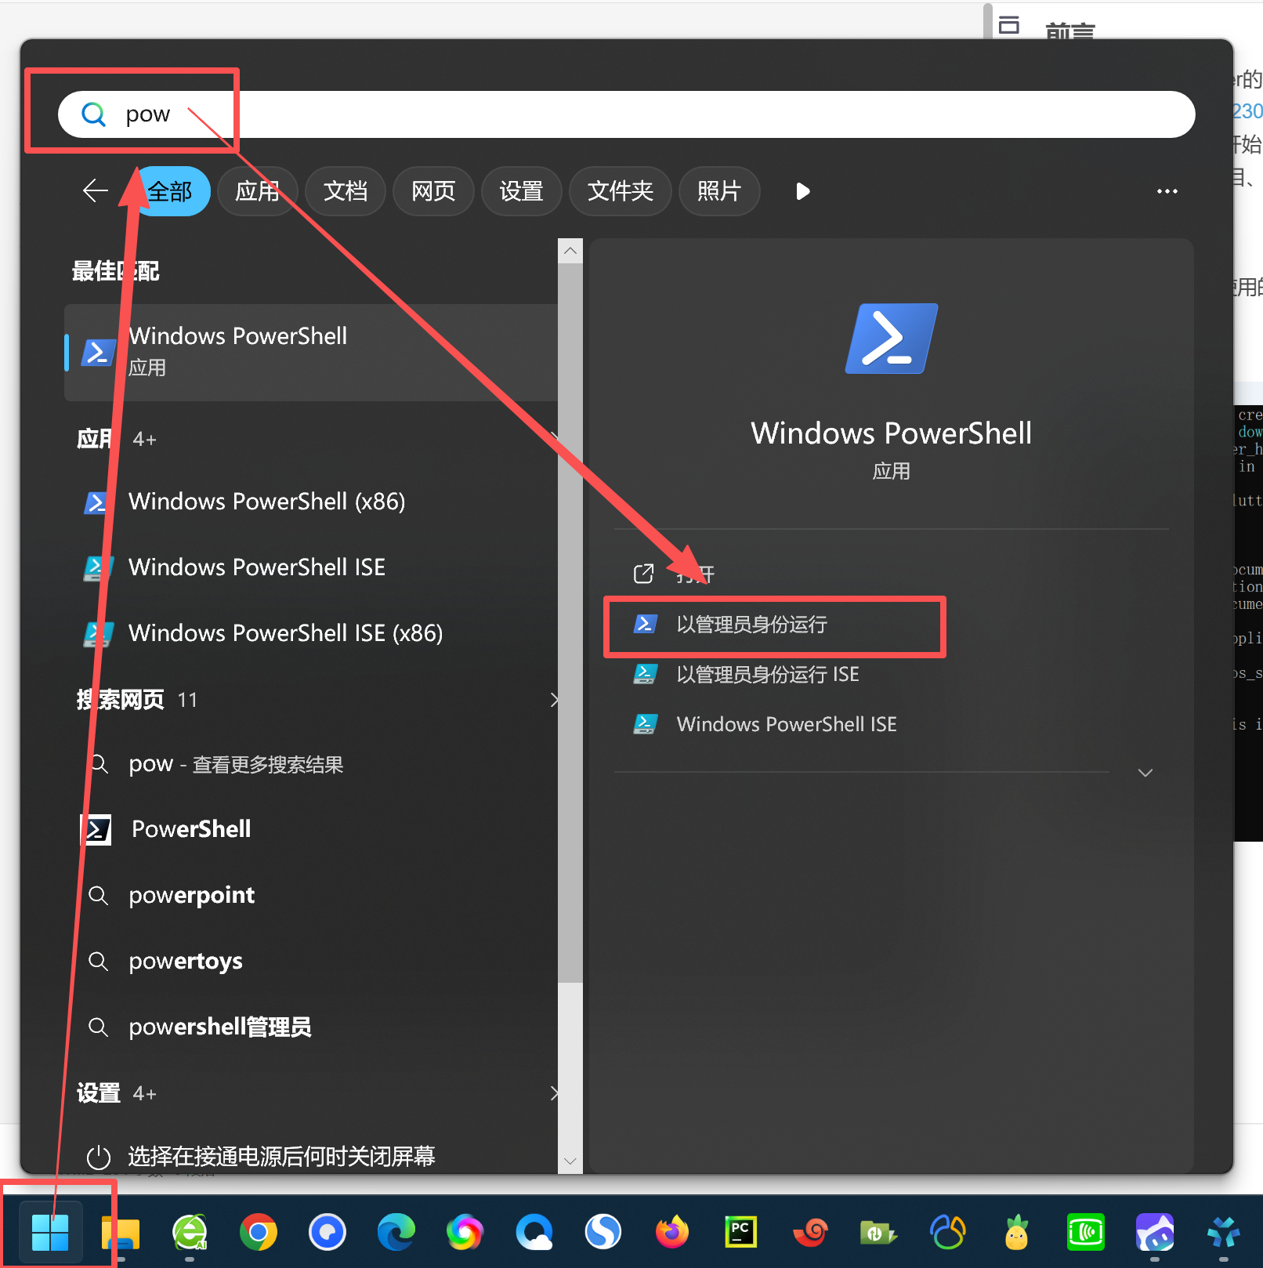This screenshot has width=1263, height=1268.
Task: Open the blue cloud search app on the taskbar
Action: (534, 1233)
